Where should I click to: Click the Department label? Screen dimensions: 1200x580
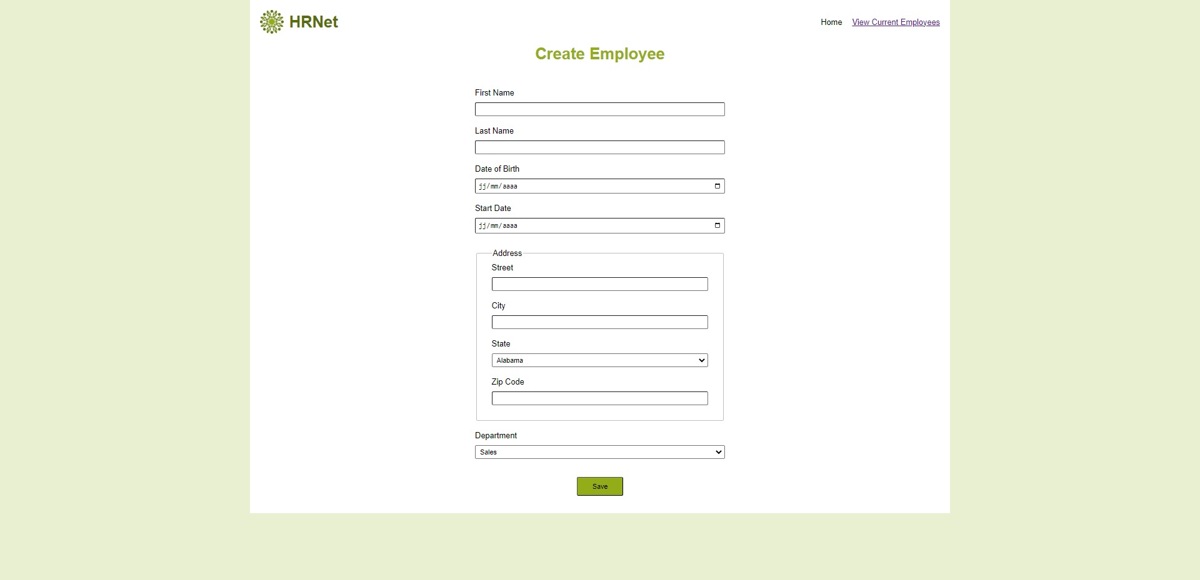point(496,435)
